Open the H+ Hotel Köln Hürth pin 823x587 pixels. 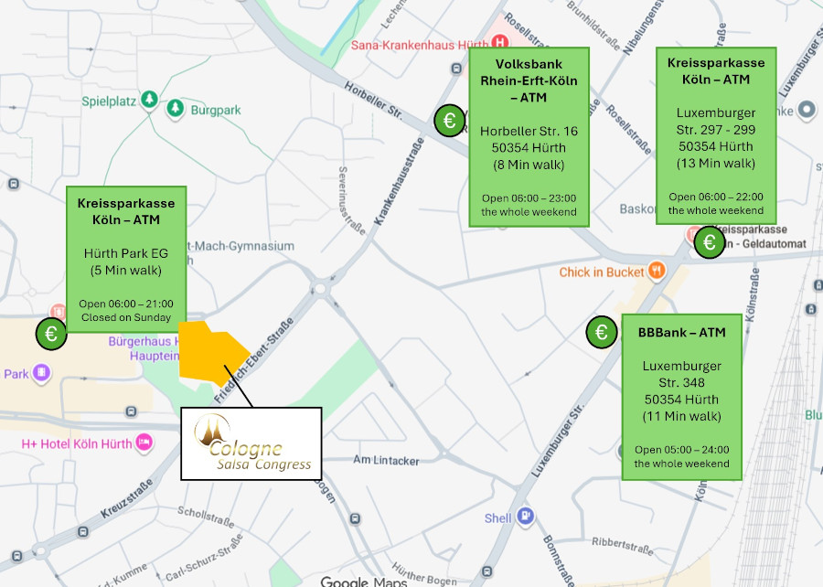point(144,443)
